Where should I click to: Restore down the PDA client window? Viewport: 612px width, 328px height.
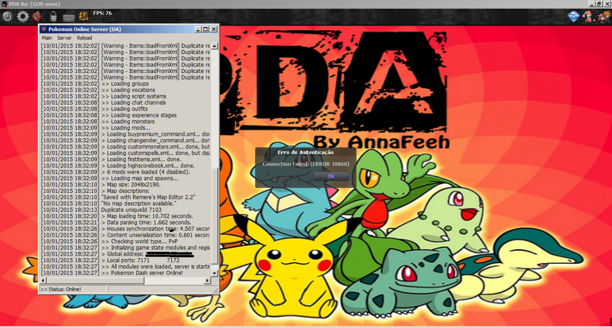(x=599, y=4)
